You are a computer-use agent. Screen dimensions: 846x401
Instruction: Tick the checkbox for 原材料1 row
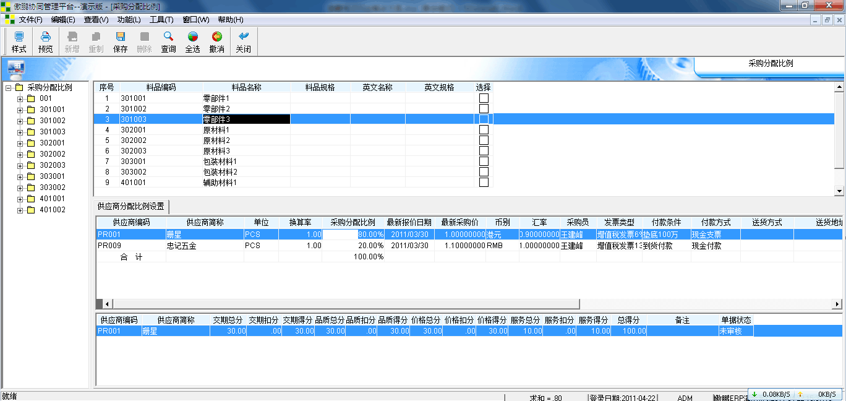(x=484, y=130)
